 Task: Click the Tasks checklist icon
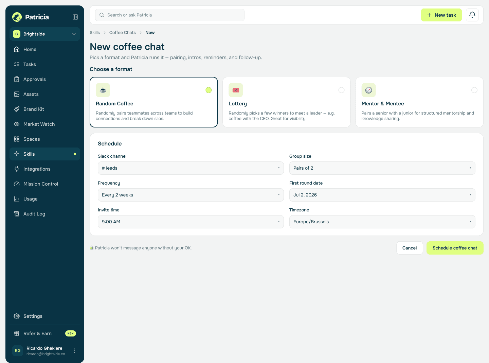(x=17, y=64)
